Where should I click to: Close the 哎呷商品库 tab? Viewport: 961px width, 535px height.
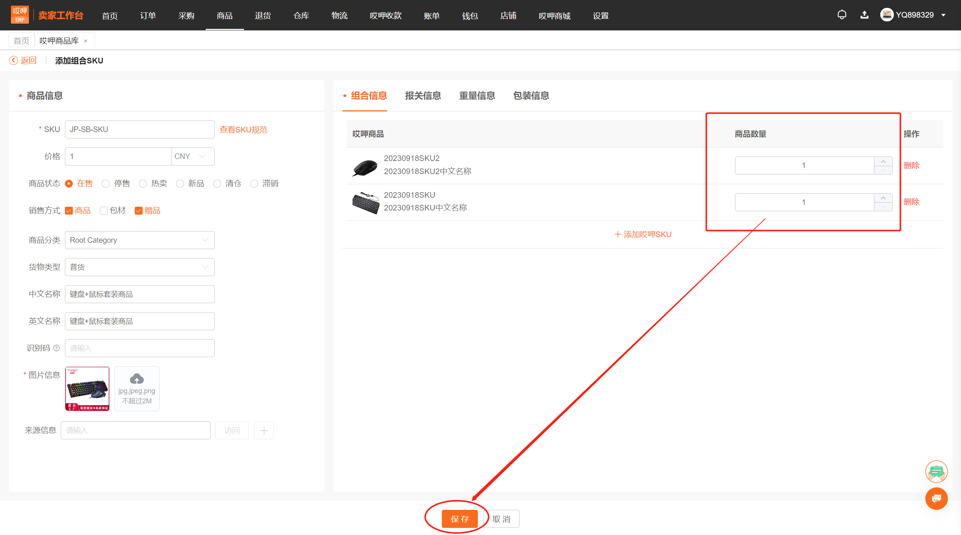86,41
